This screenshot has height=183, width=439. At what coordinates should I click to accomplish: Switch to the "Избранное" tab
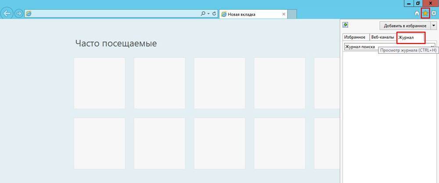[x=355, y=37]
